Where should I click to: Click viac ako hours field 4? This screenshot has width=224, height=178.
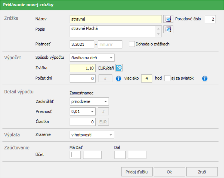[x=147, y=79]
